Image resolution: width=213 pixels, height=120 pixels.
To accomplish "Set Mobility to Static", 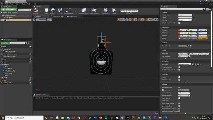I will click(x=183, y=38).
